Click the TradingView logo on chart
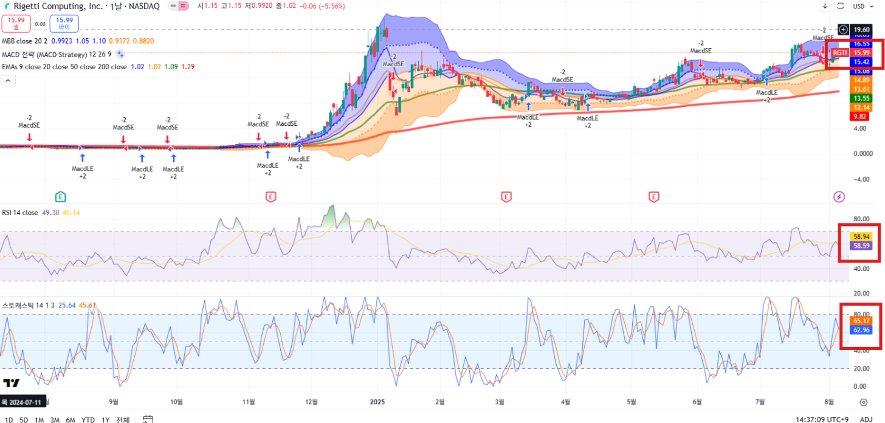This screenshot has width=885, height=423. [x=11, y=383]
